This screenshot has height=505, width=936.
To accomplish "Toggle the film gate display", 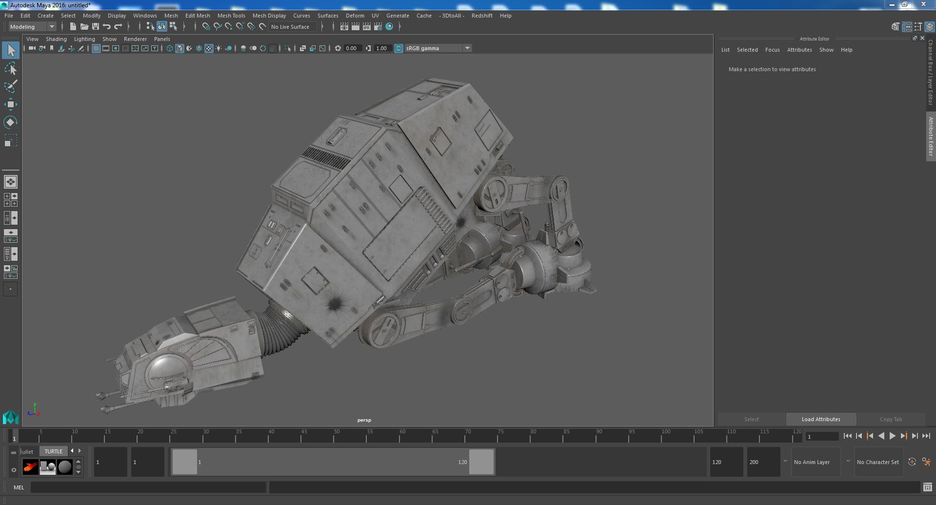I will pyautogui.click(x=106, y=48).
